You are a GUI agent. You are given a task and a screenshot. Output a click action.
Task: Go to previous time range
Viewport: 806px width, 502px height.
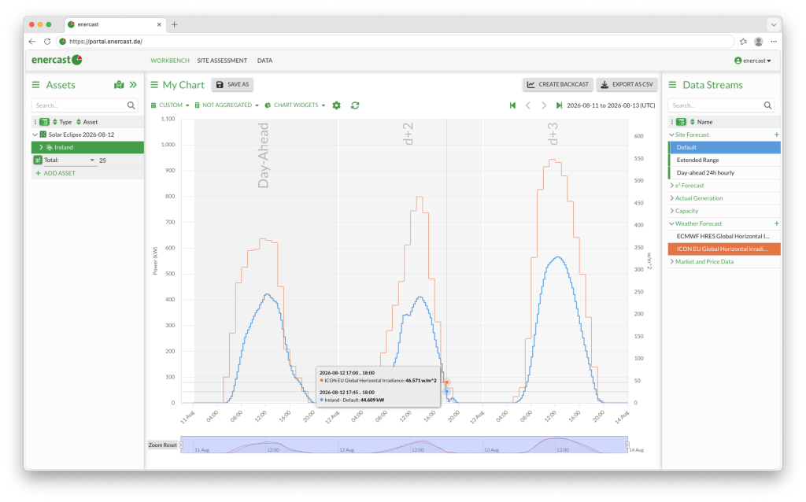(x=528, y=105)
